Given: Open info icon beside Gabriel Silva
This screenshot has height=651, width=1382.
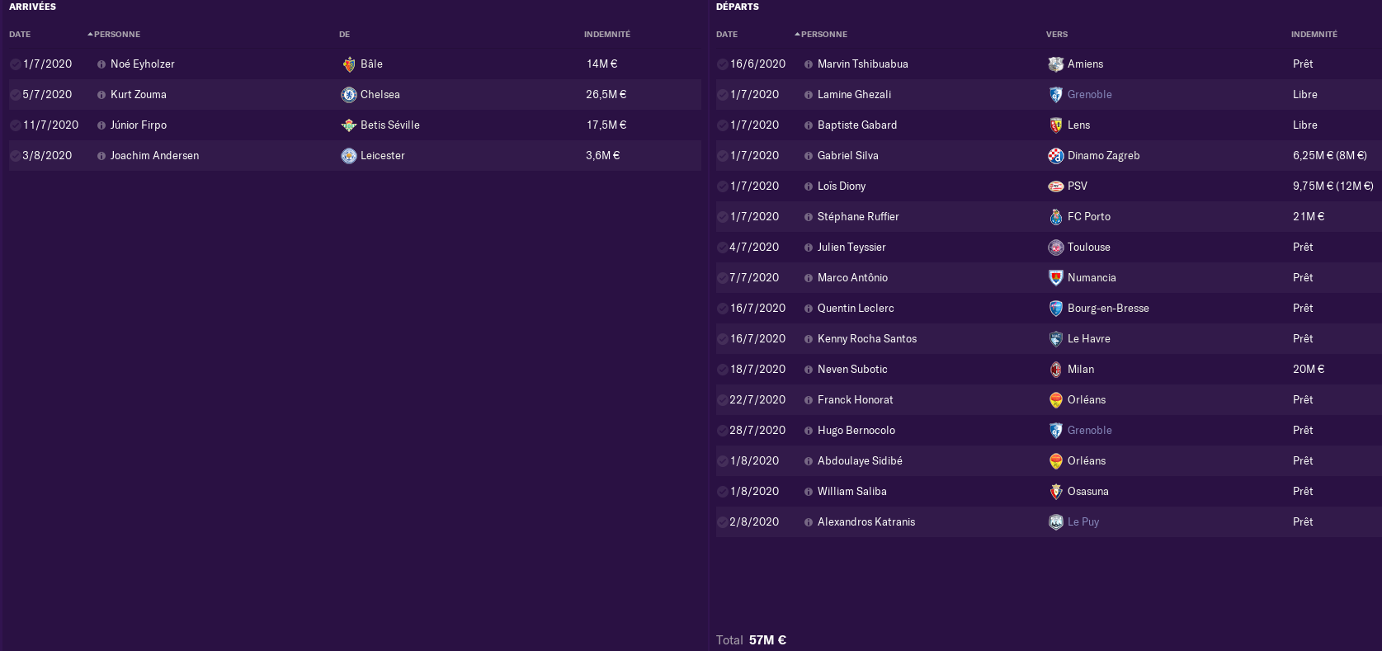Looking at the screenshot, I should [809, 156].
